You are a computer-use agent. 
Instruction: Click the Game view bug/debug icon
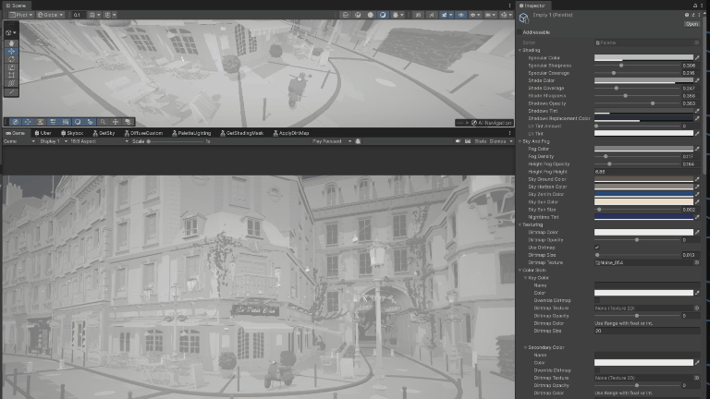coord(358,141)
